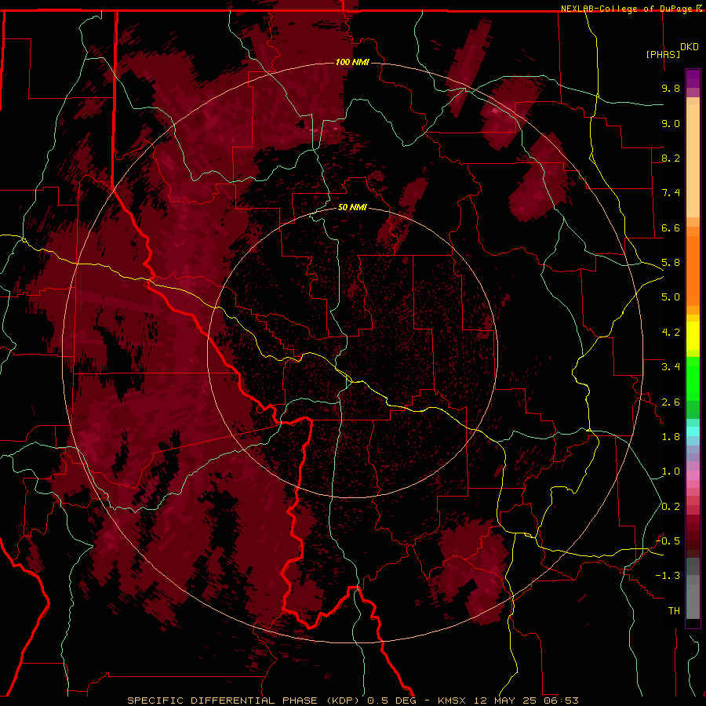The image size is (706, 706).
Task: Select the 5.0 scale value
Action: tap(671, 297)
